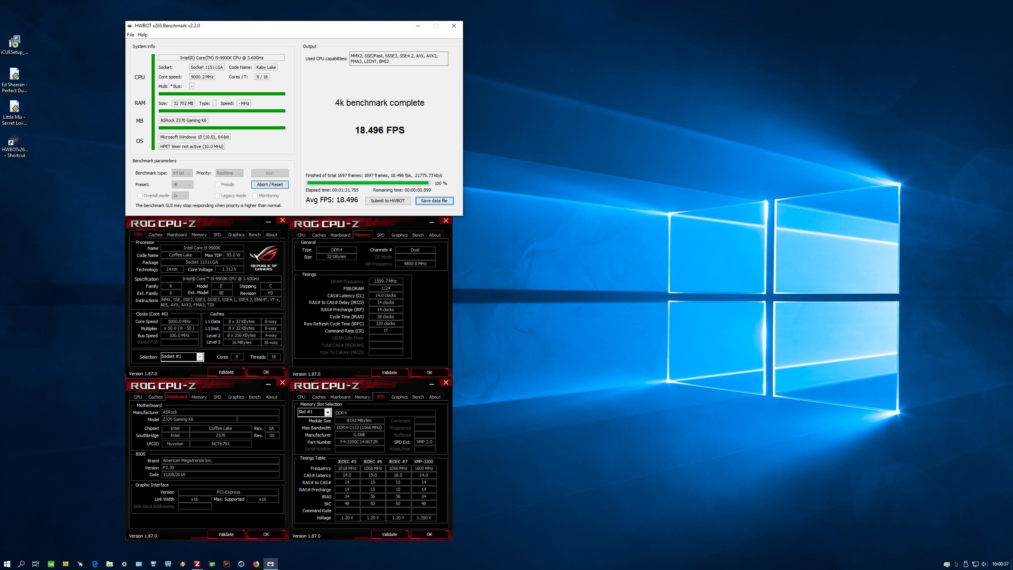Click OK in Mainboard-tab CPU-Z window
This screenshot has height=570, width=1013.
coord(266,534)
